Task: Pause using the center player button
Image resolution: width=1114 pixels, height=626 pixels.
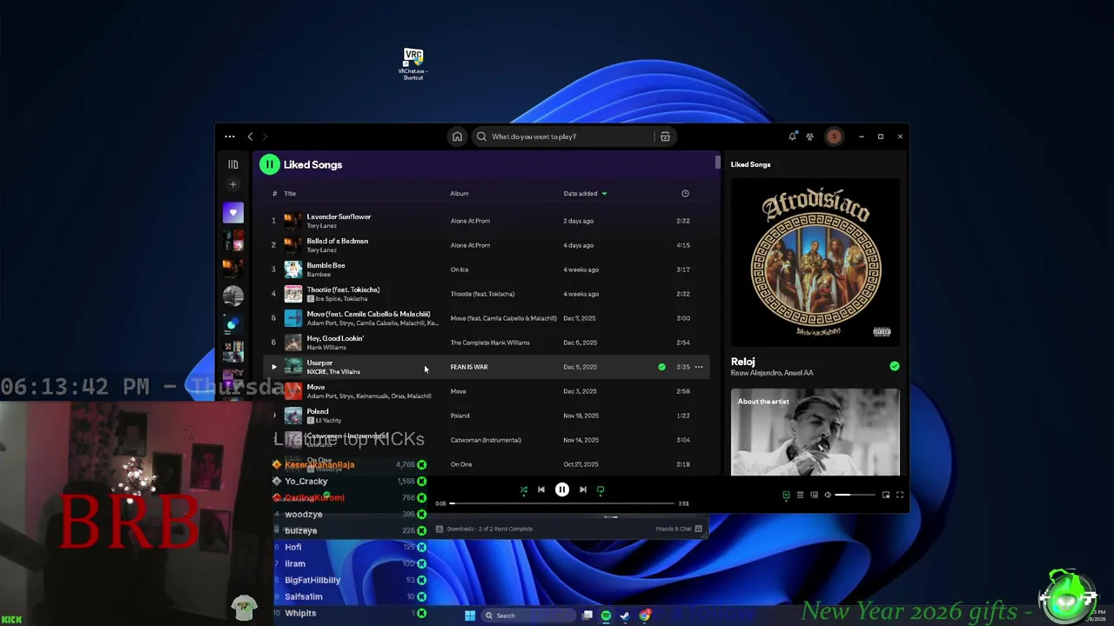Action: coord(562,490)
